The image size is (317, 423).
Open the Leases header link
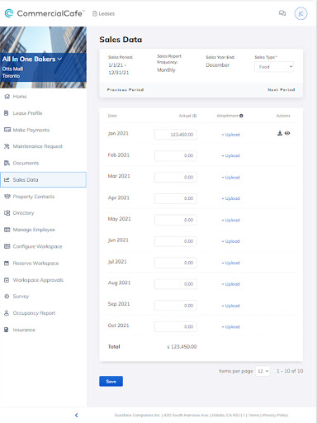coord(103,13)
